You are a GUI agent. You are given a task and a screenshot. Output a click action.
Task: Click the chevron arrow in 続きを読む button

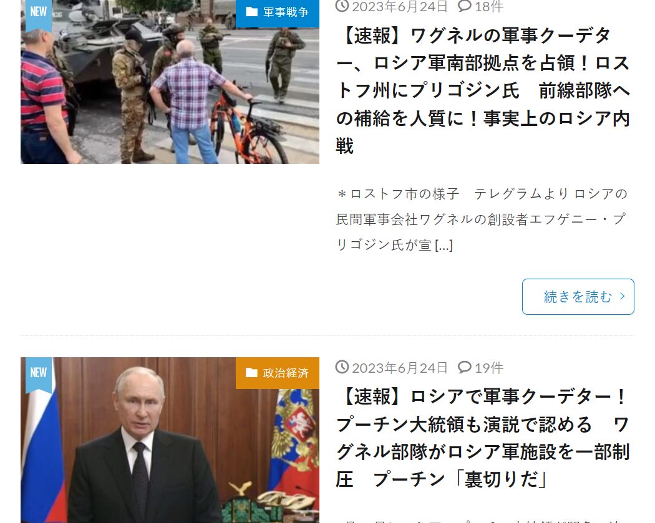point(623,296)
